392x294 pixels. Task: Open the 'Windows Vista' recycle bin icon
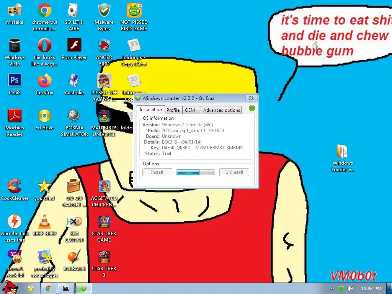(x=15, y=52)
